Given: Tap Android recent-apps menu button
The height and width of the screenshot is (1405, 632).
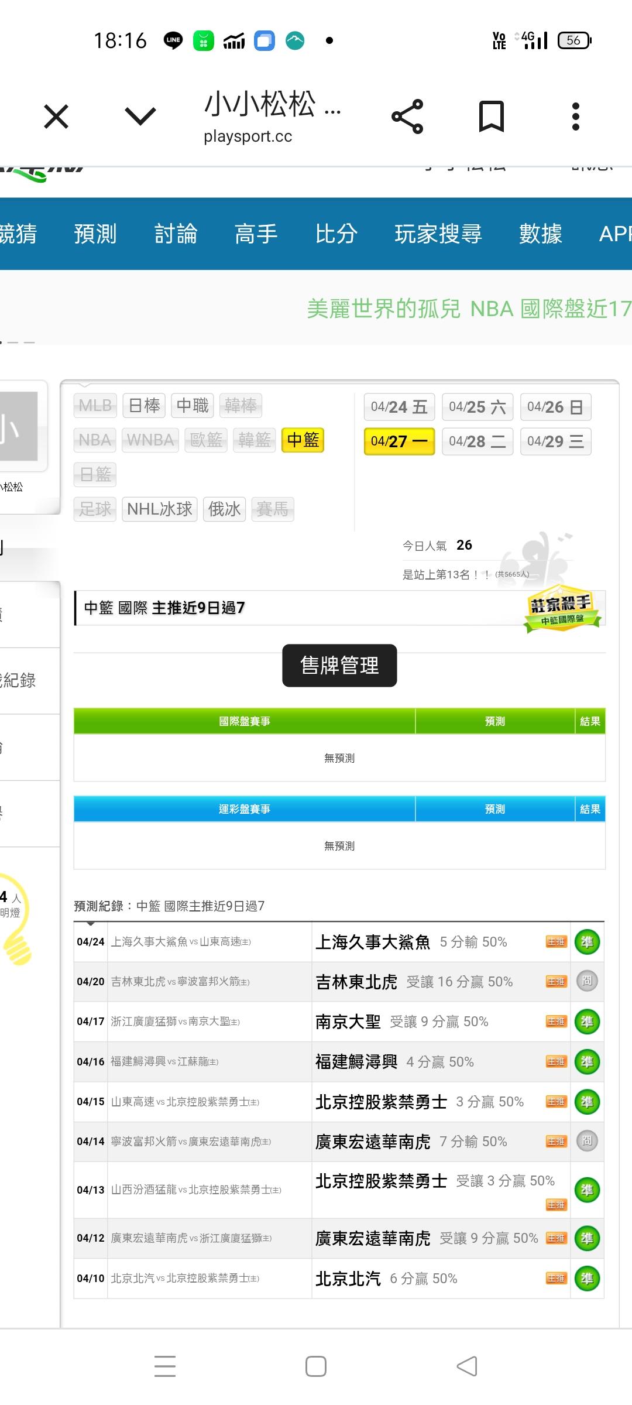Looking at the screenshot, I should click(165, 1366).
